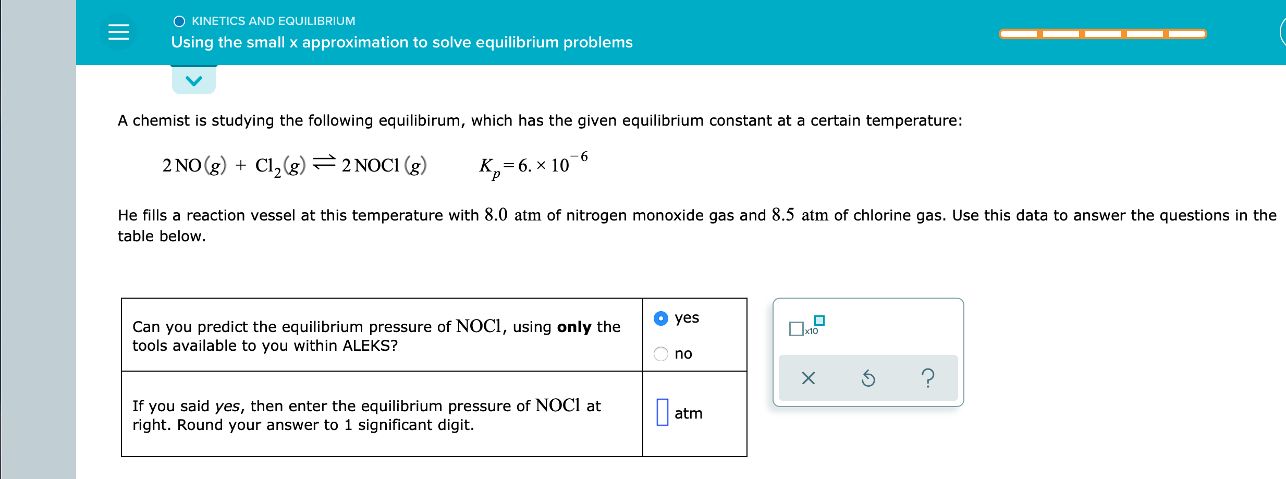Toggle the circle beside KINETICS AND EQUILIBRIUM
This screenshot has height=479, width=1286.
pos(179,20)
